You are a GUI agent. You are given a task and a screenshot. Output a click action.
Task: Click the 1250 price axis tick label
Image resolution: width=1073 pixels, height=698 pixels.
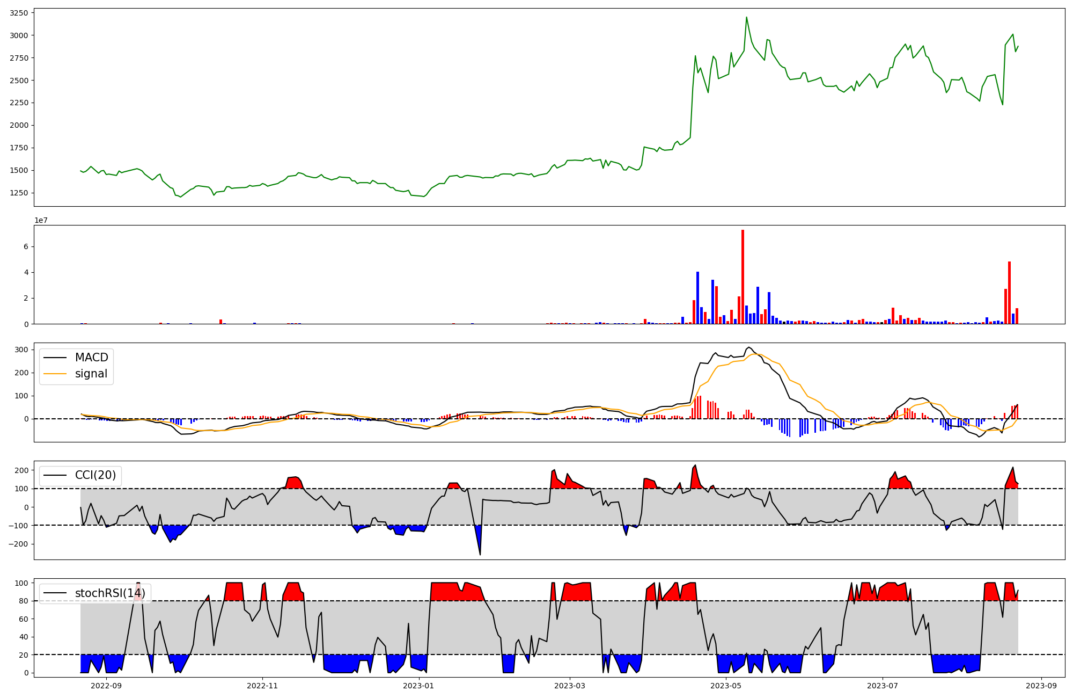pyautogui.click(x=19, y=193)
